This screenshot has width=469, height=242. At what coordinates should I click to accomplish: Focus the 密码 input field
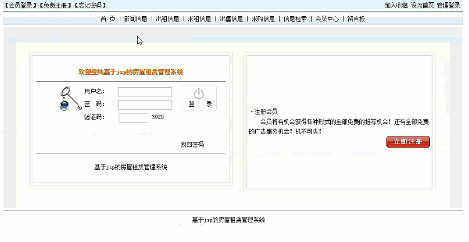point(145,105)
